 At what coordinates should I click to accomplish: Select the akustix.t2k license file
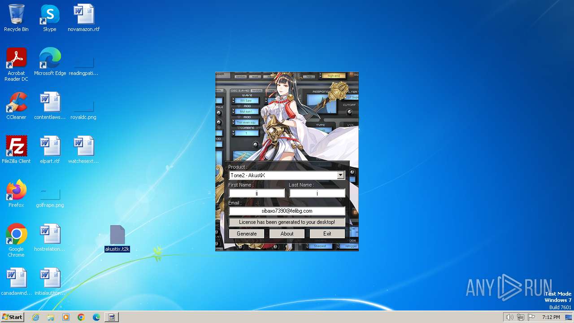point(117,239)
